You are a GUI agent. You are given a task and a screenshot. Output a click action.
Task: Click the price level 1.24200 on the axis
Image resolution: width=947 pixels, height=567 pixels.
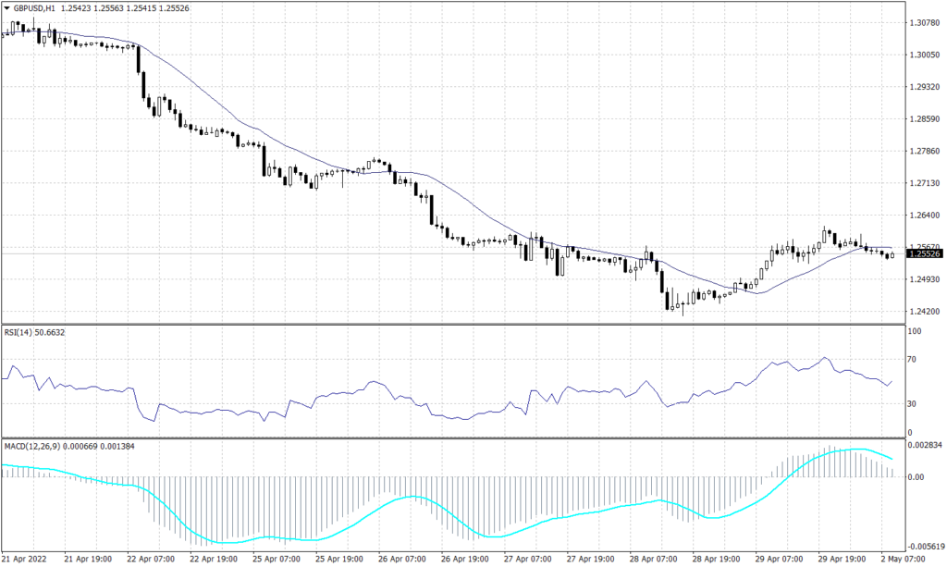(926, 313)
